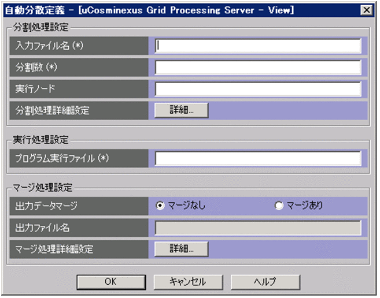Focus the 分割数 text box
This screenshot has width=380, height=298.
pos(258,68)
